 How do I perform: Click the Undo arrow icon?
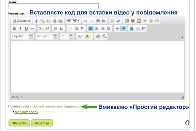coord(86,21)
